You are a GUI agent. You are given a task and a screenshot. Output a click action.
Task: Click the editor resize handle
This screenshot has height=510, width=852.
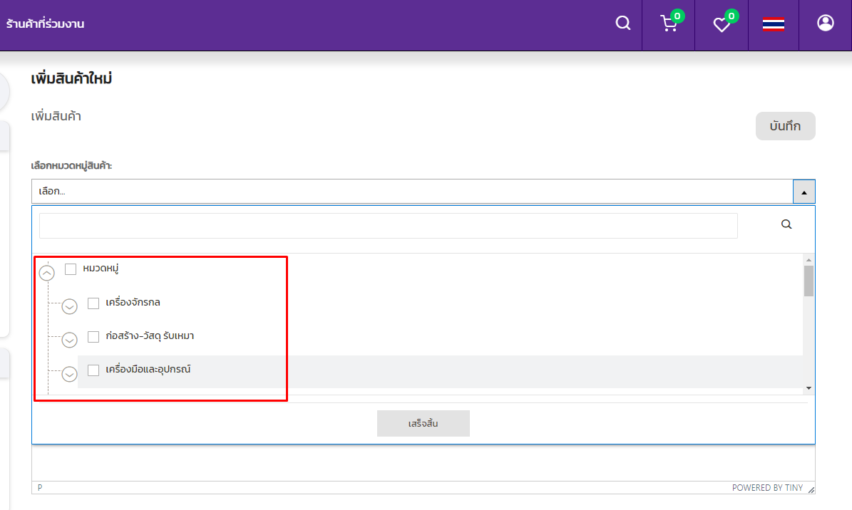(811, 489)
